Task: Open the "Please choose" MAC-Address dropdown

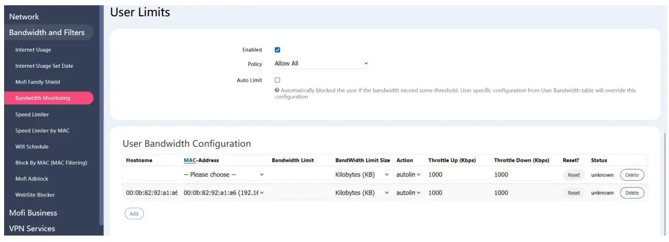Action: [x=223, y=175]
